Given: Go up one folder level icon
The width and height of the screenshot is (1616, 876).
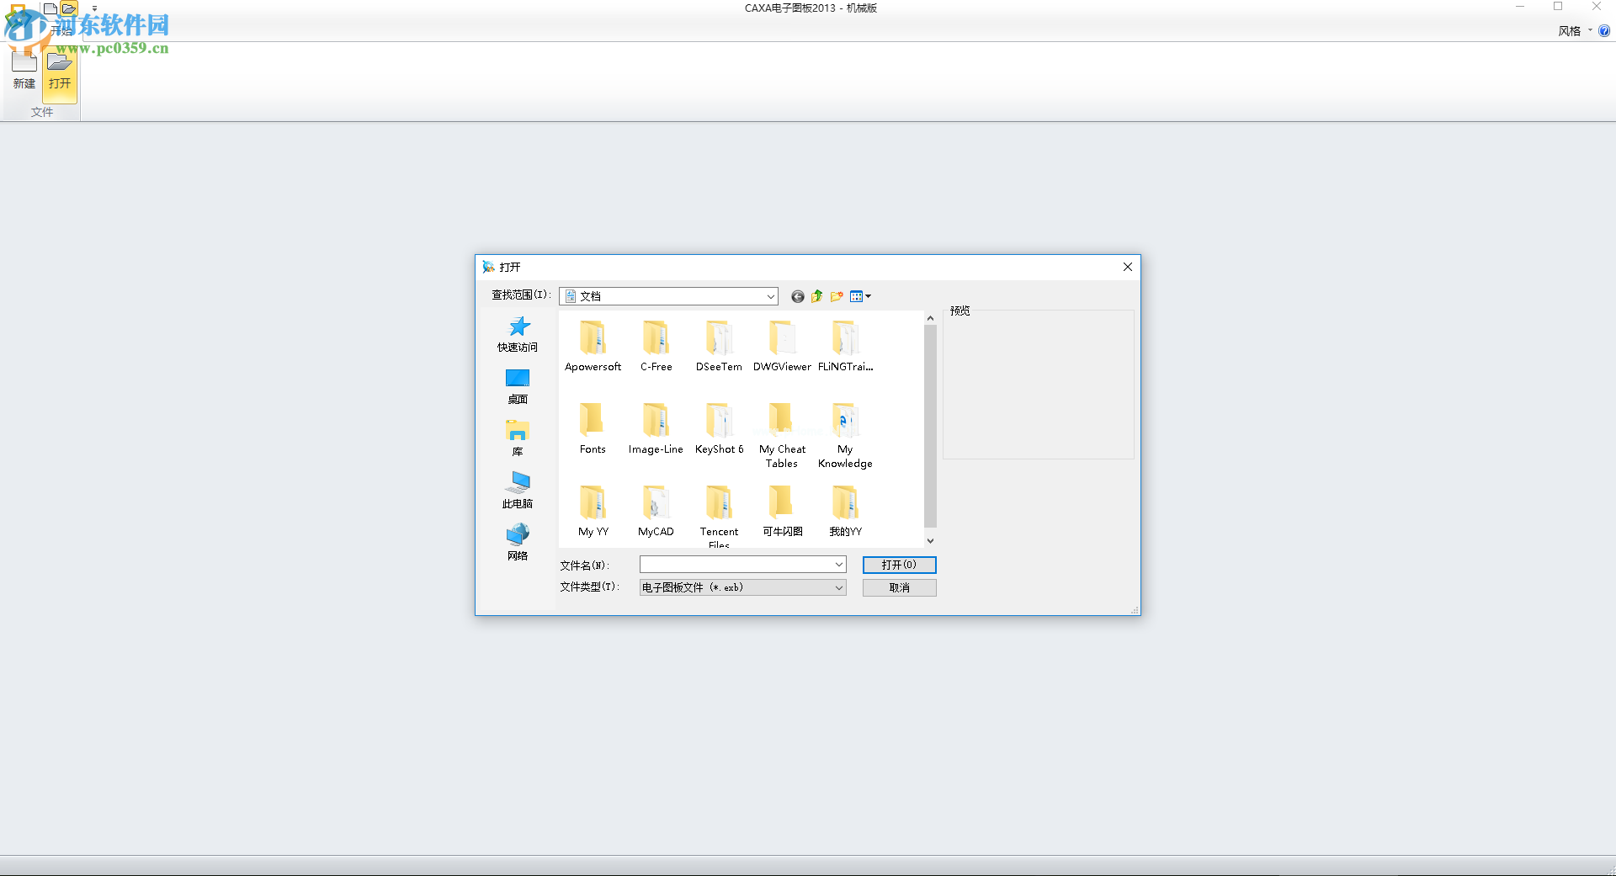Looking at the screenshot, I should (x=816, y=296).
